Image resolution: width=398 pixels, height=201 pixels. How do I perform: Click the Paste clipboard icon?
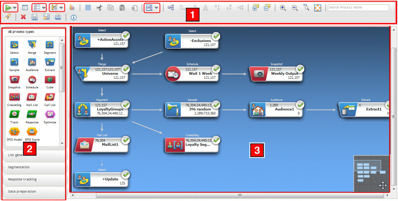click(122, 8)
